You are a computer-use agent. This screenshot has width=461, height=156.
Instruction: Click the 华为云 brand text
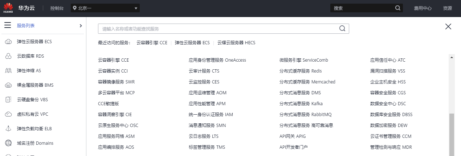point(26,8)
